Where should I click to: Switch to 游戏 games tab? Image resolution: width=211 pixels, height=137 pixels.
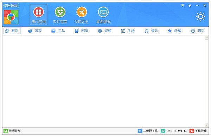pos(35,31)
